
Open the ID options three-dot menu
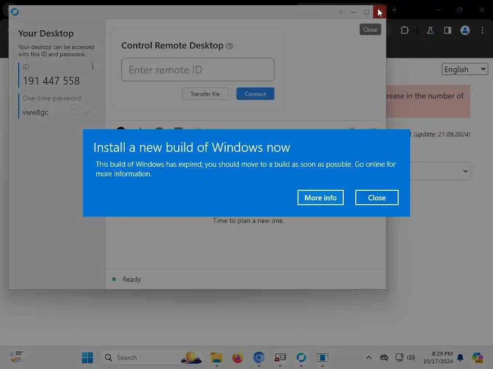(92, 66)
